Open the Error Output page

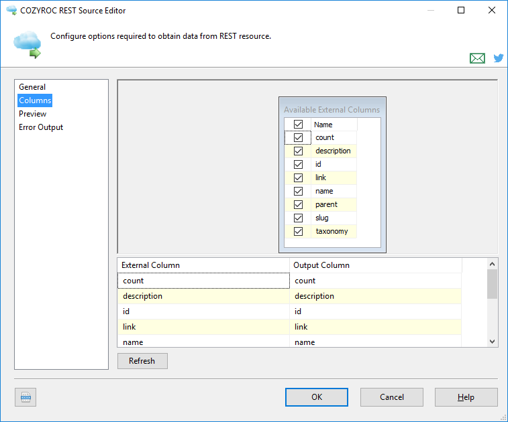(x=41, y=127)
